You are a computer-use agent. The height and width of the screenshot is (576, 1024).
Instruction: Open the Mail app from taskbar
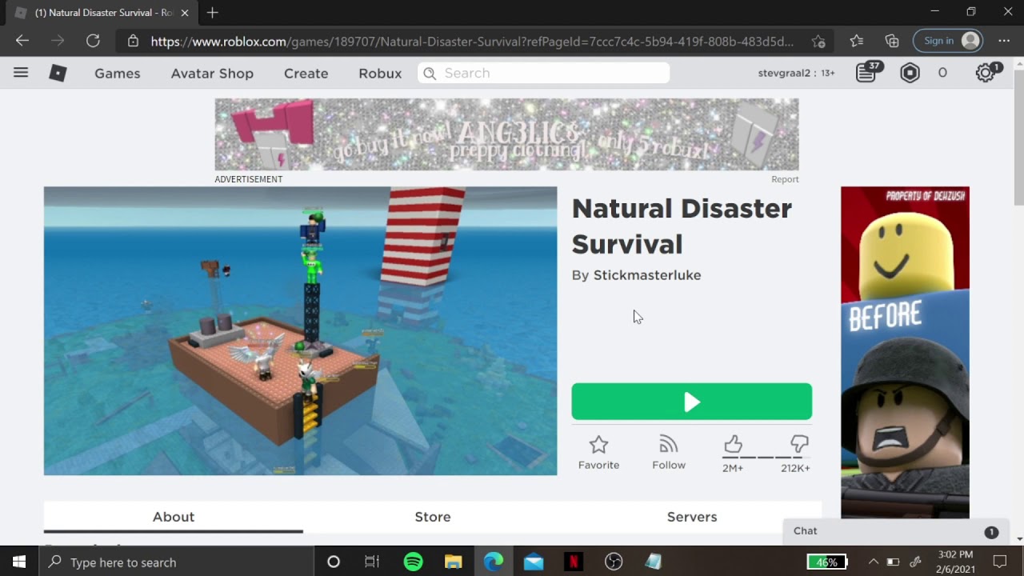[534, 562]
